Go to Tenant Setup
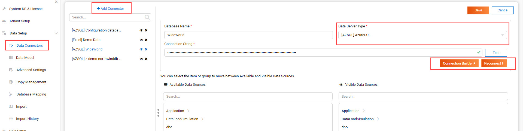523x131 pixels. click(x=20, y=21)
